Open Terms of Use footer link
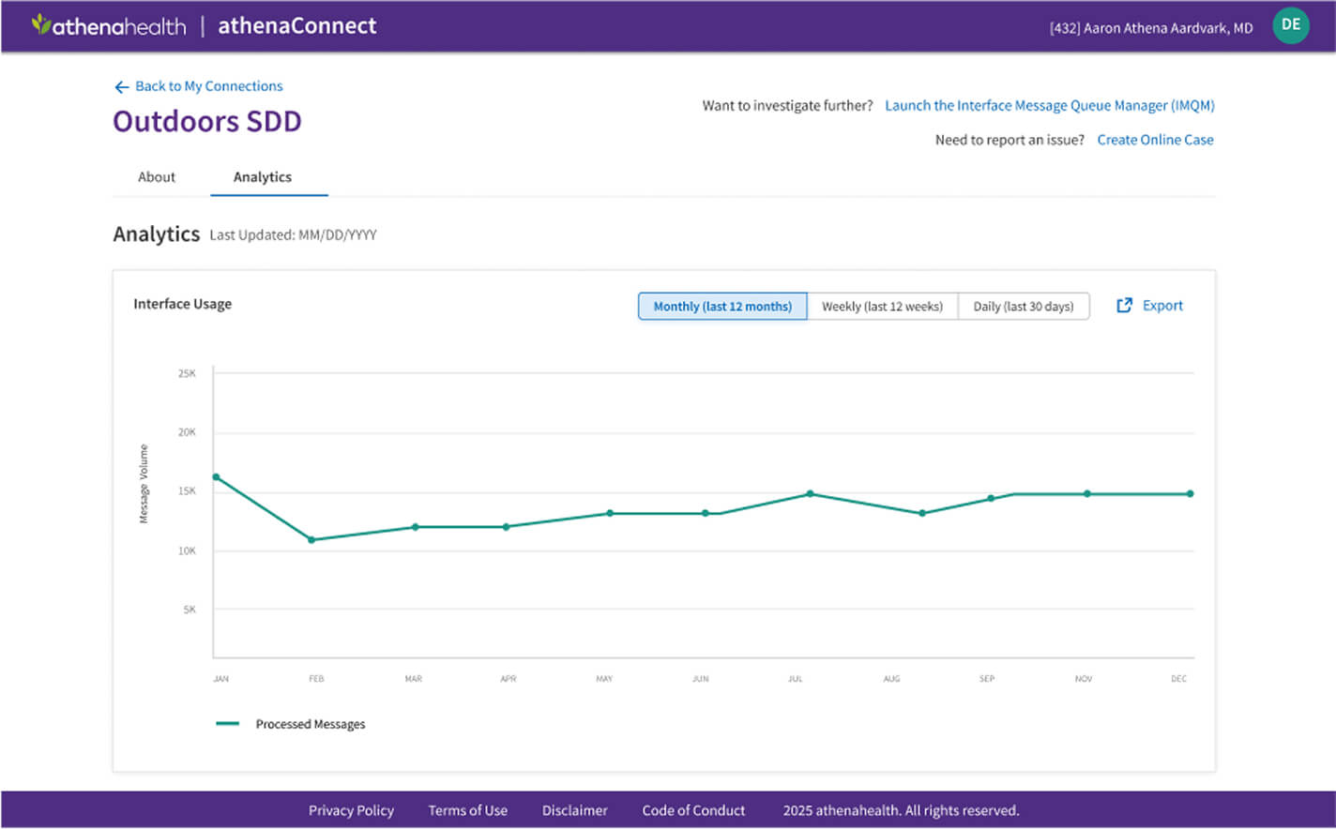Image resolution: width=1336 pixels, height=829 pixels. [x=467, y=810]
